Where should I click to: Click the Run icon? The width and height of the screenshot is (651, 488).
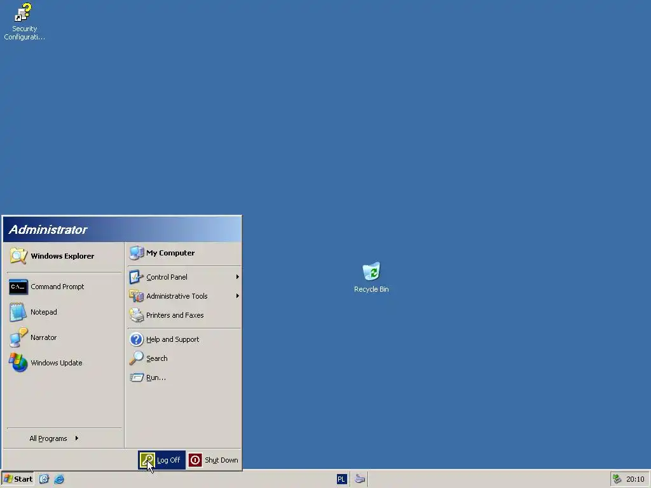[x=136, y=377]
